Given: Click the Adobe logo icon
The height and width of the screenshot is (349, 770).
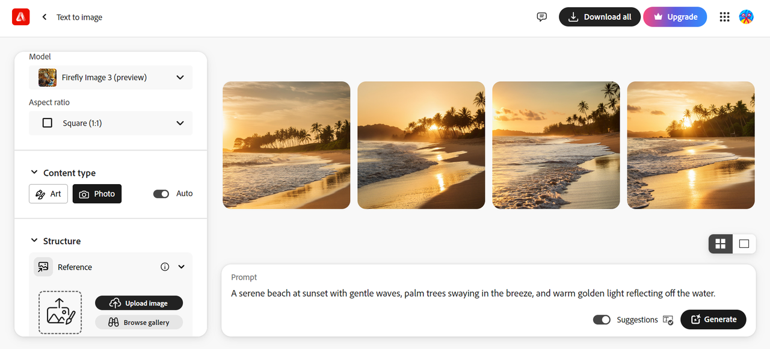Looking at the screenshot, I should [x=20, y=17].
